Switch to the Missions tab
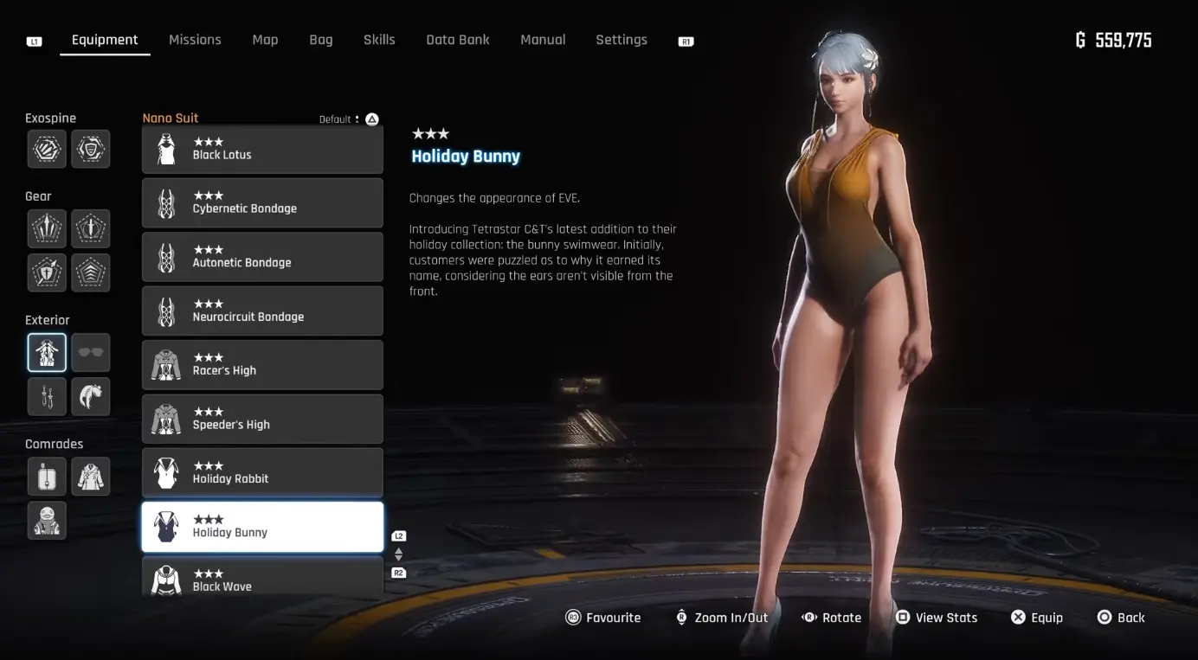The width and height of the screenshot is (1198, 660). (195, 40)
